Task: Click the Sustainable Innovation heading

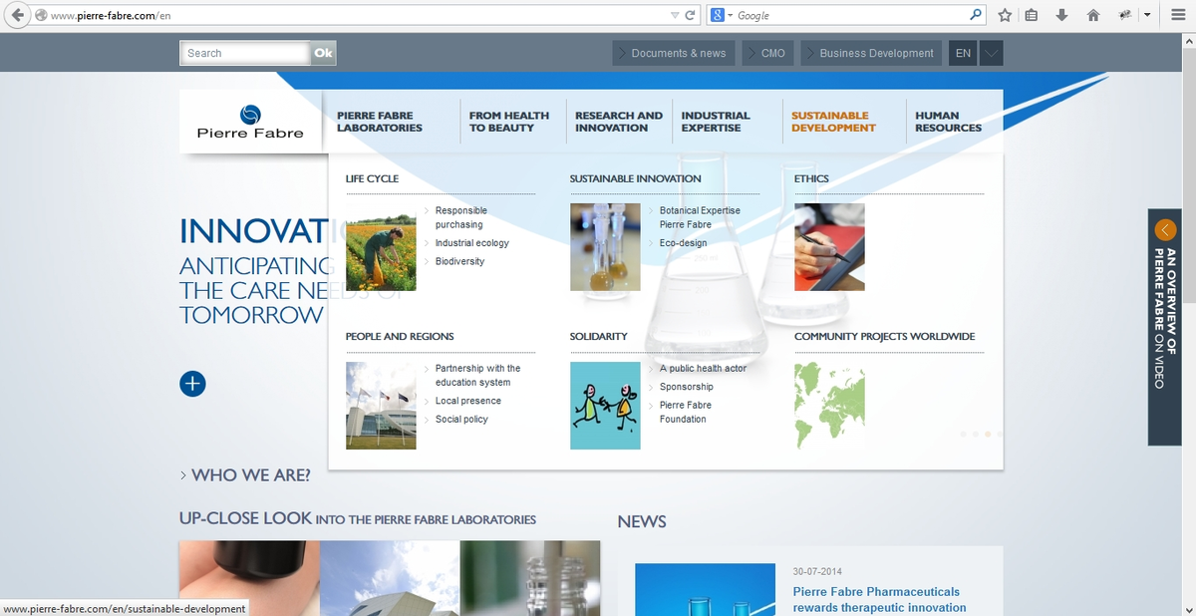Action: click(x=635, y=178)
